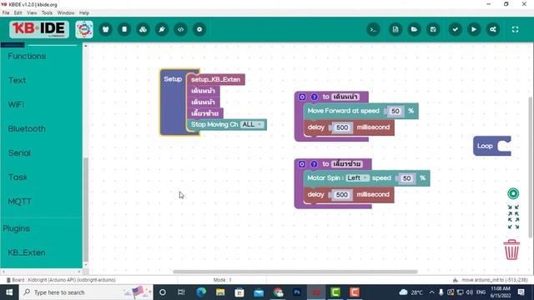Viewport: 534px width, 300px height.
Task: Select the setup_KB_Exten block
Action: (215, 80)
